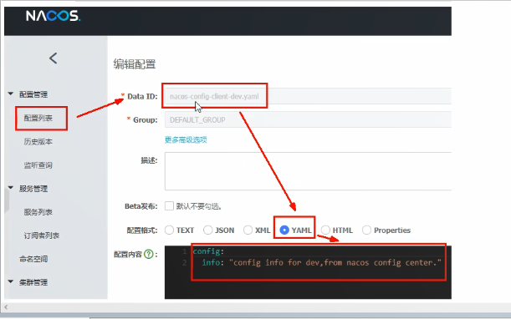The image size is (511, 319).
Task: Click the Data ID input field
Action: point(308,96)
